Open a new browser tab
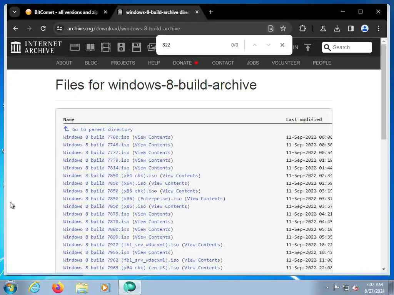394x295 pixels. (211, 12)
